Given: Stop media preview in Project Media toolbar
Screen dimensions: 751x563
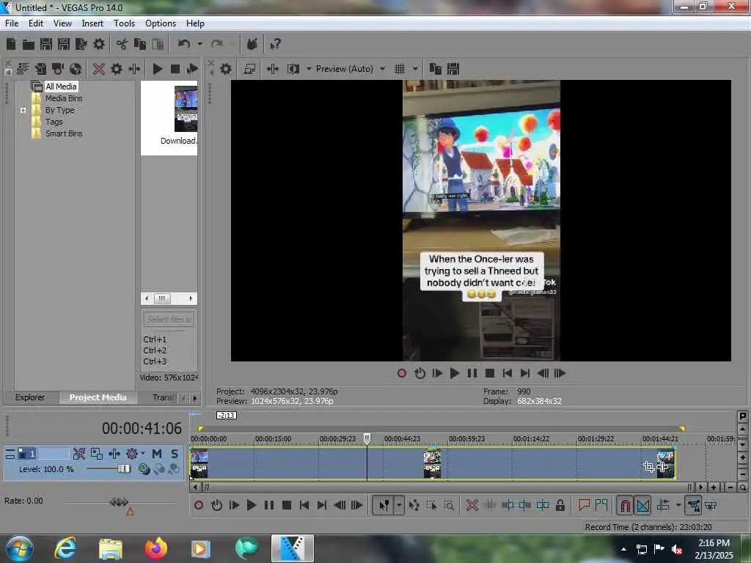Looking at the screenshot, I should [175, 69].
